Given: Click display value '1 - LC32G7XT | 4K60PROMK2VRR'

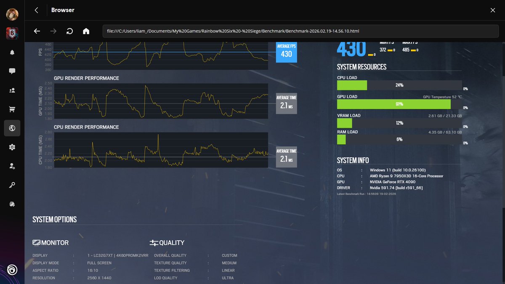Looking at the screenshot, I should point(118,255).
